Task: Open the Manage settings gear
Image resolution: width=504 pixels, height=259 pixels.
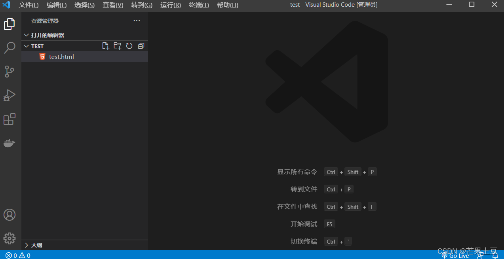Action: tap(10, 238)
